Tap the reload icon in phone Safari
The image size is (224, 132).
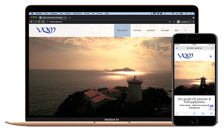(x=212, y=48)
